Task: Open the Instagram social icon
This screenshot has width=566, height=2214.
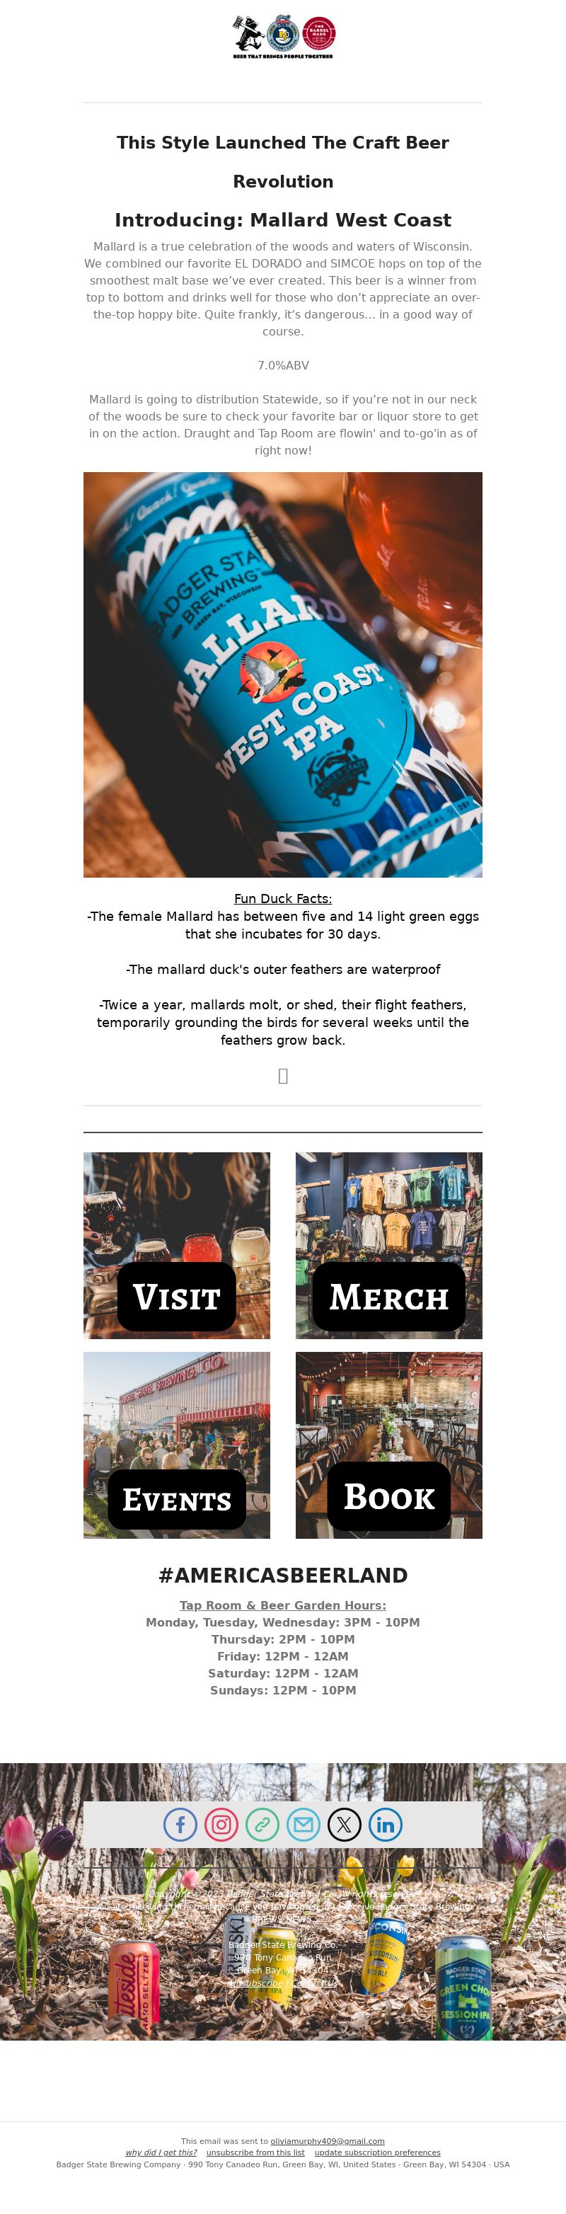Action: point(221,1824)
